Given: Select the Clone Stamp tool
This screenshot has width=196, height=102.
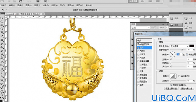Looking at the screenshot, I should (x=2, y=47).
